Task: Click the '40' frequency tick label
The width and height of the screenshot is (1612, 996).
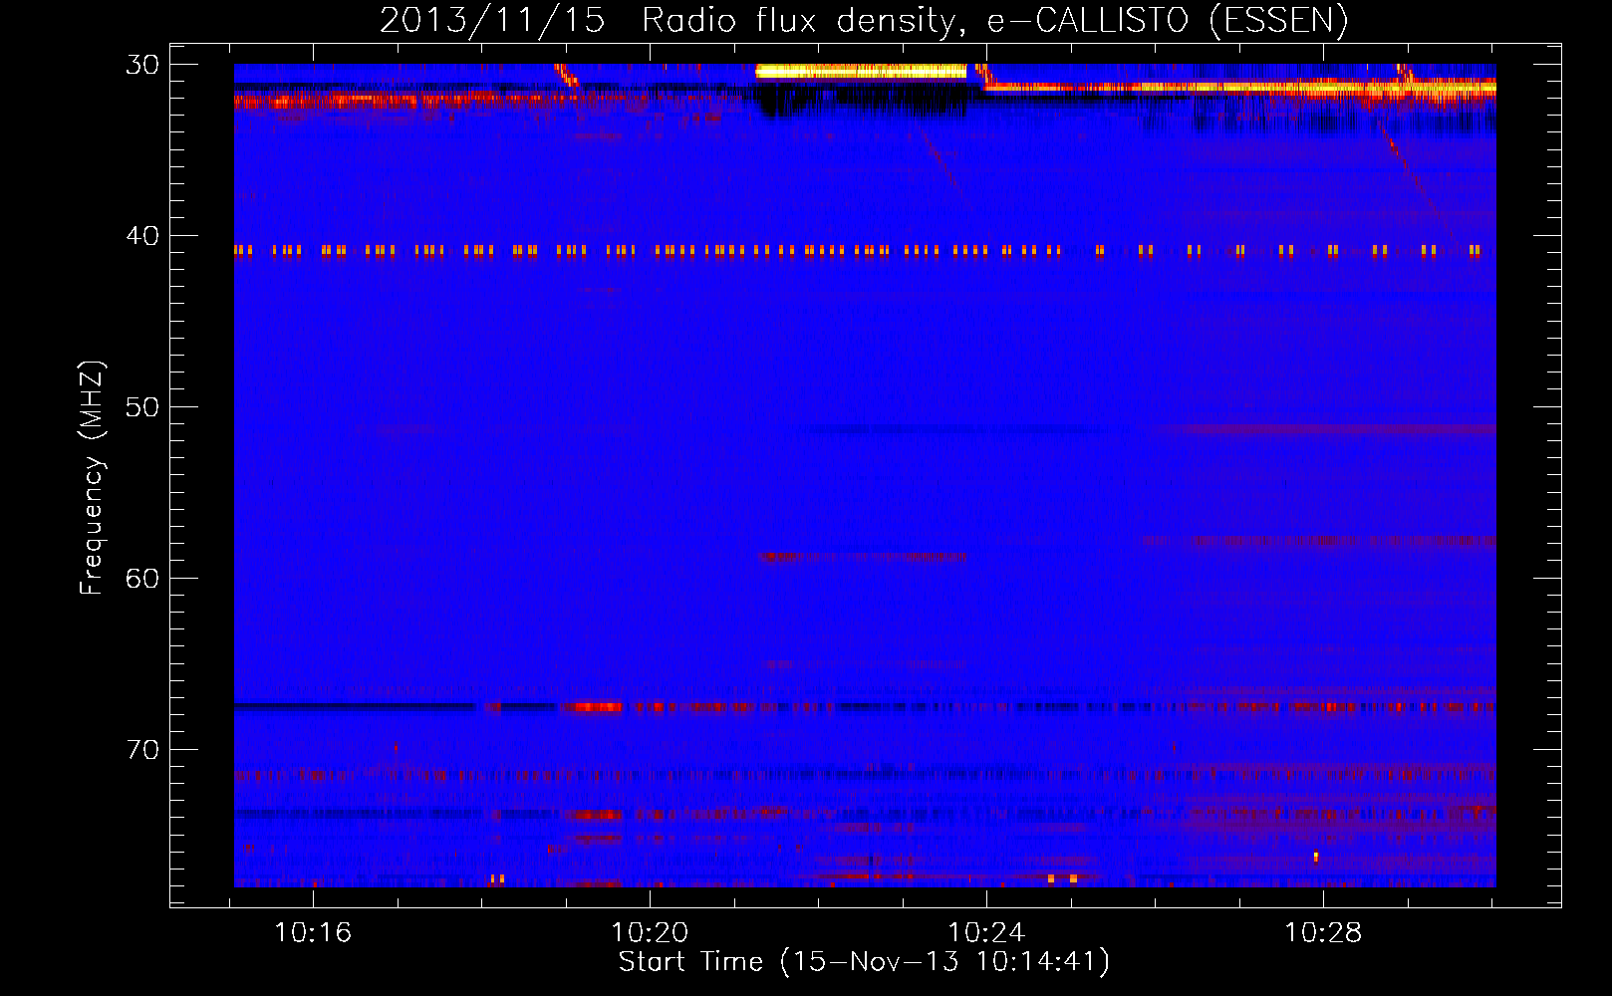Action: (x=142, y=236)
